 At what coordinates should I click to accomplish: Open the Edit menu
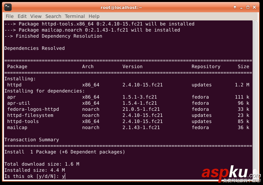[x=22, y=16]
